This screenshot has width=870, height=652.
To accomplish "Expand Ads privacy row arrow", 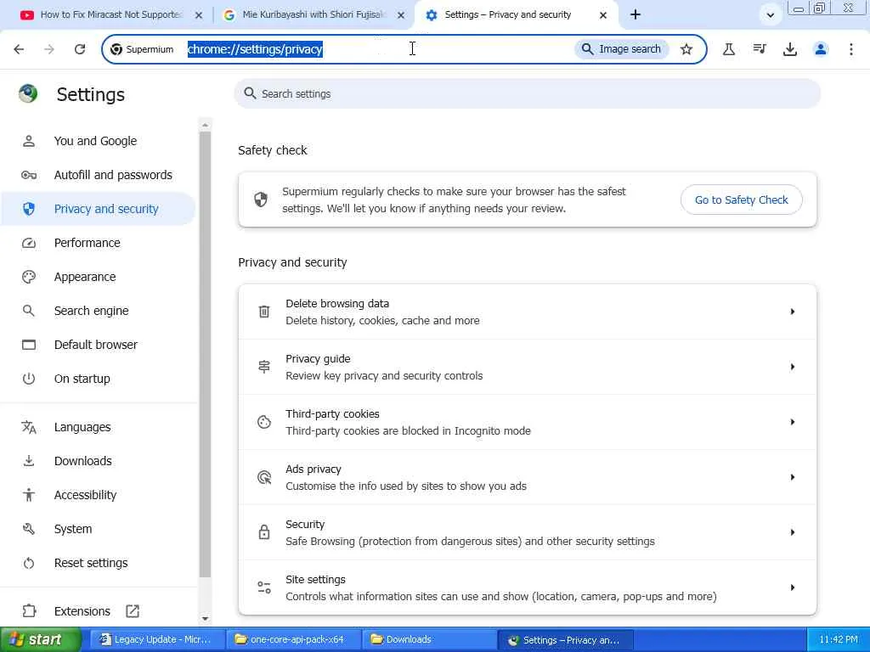I will pyautogui.click(x=793, y=477).
